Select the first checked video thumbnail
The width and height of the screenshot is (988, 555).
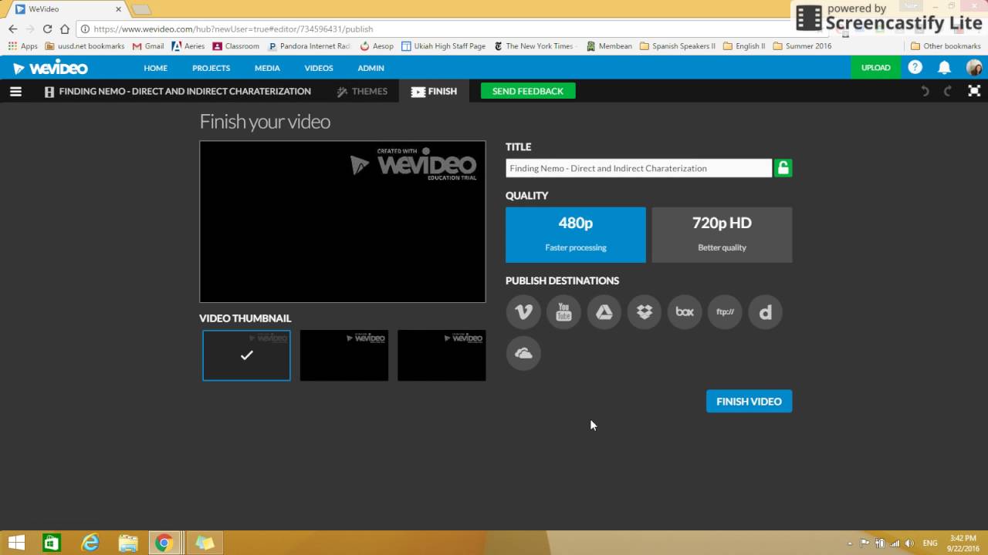click(x=246, y=355)
